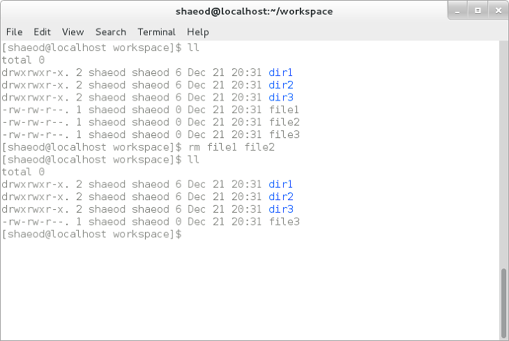Click file1 in the first listing
The width and height of the screenshot is (509, 341).
coord(284,109)
